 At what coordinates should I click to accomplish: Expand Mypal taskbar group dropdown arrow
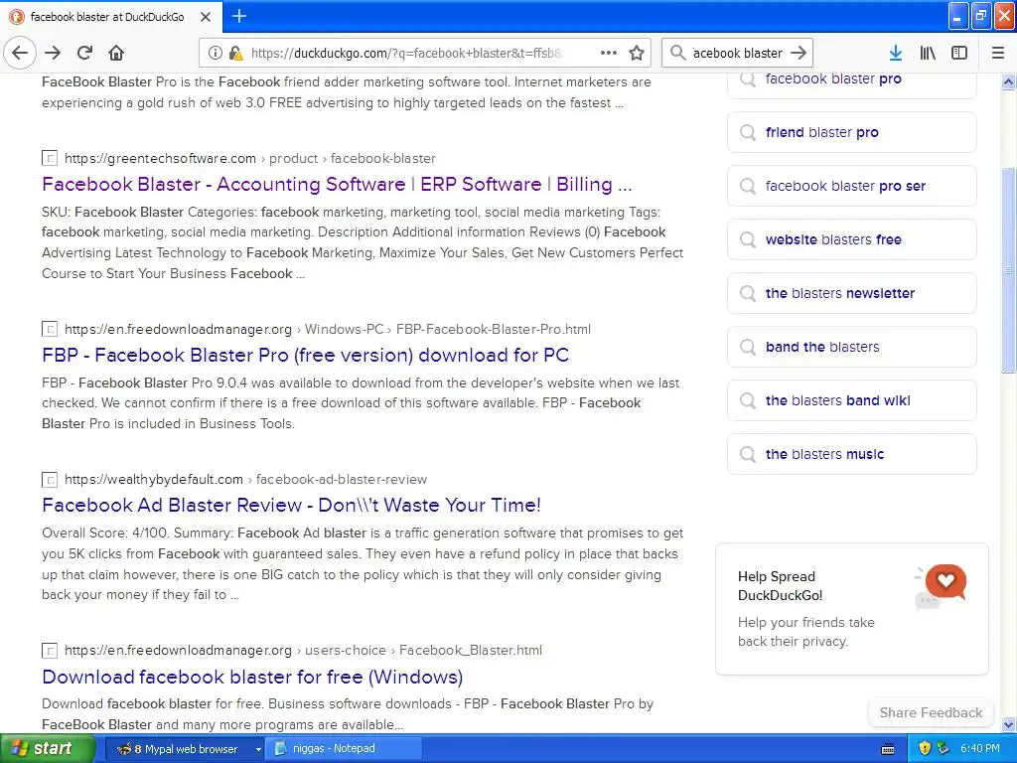[x=258, y=749]
